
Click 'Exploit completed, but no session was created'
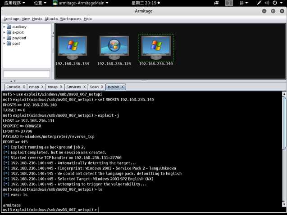tap(58, 153)
